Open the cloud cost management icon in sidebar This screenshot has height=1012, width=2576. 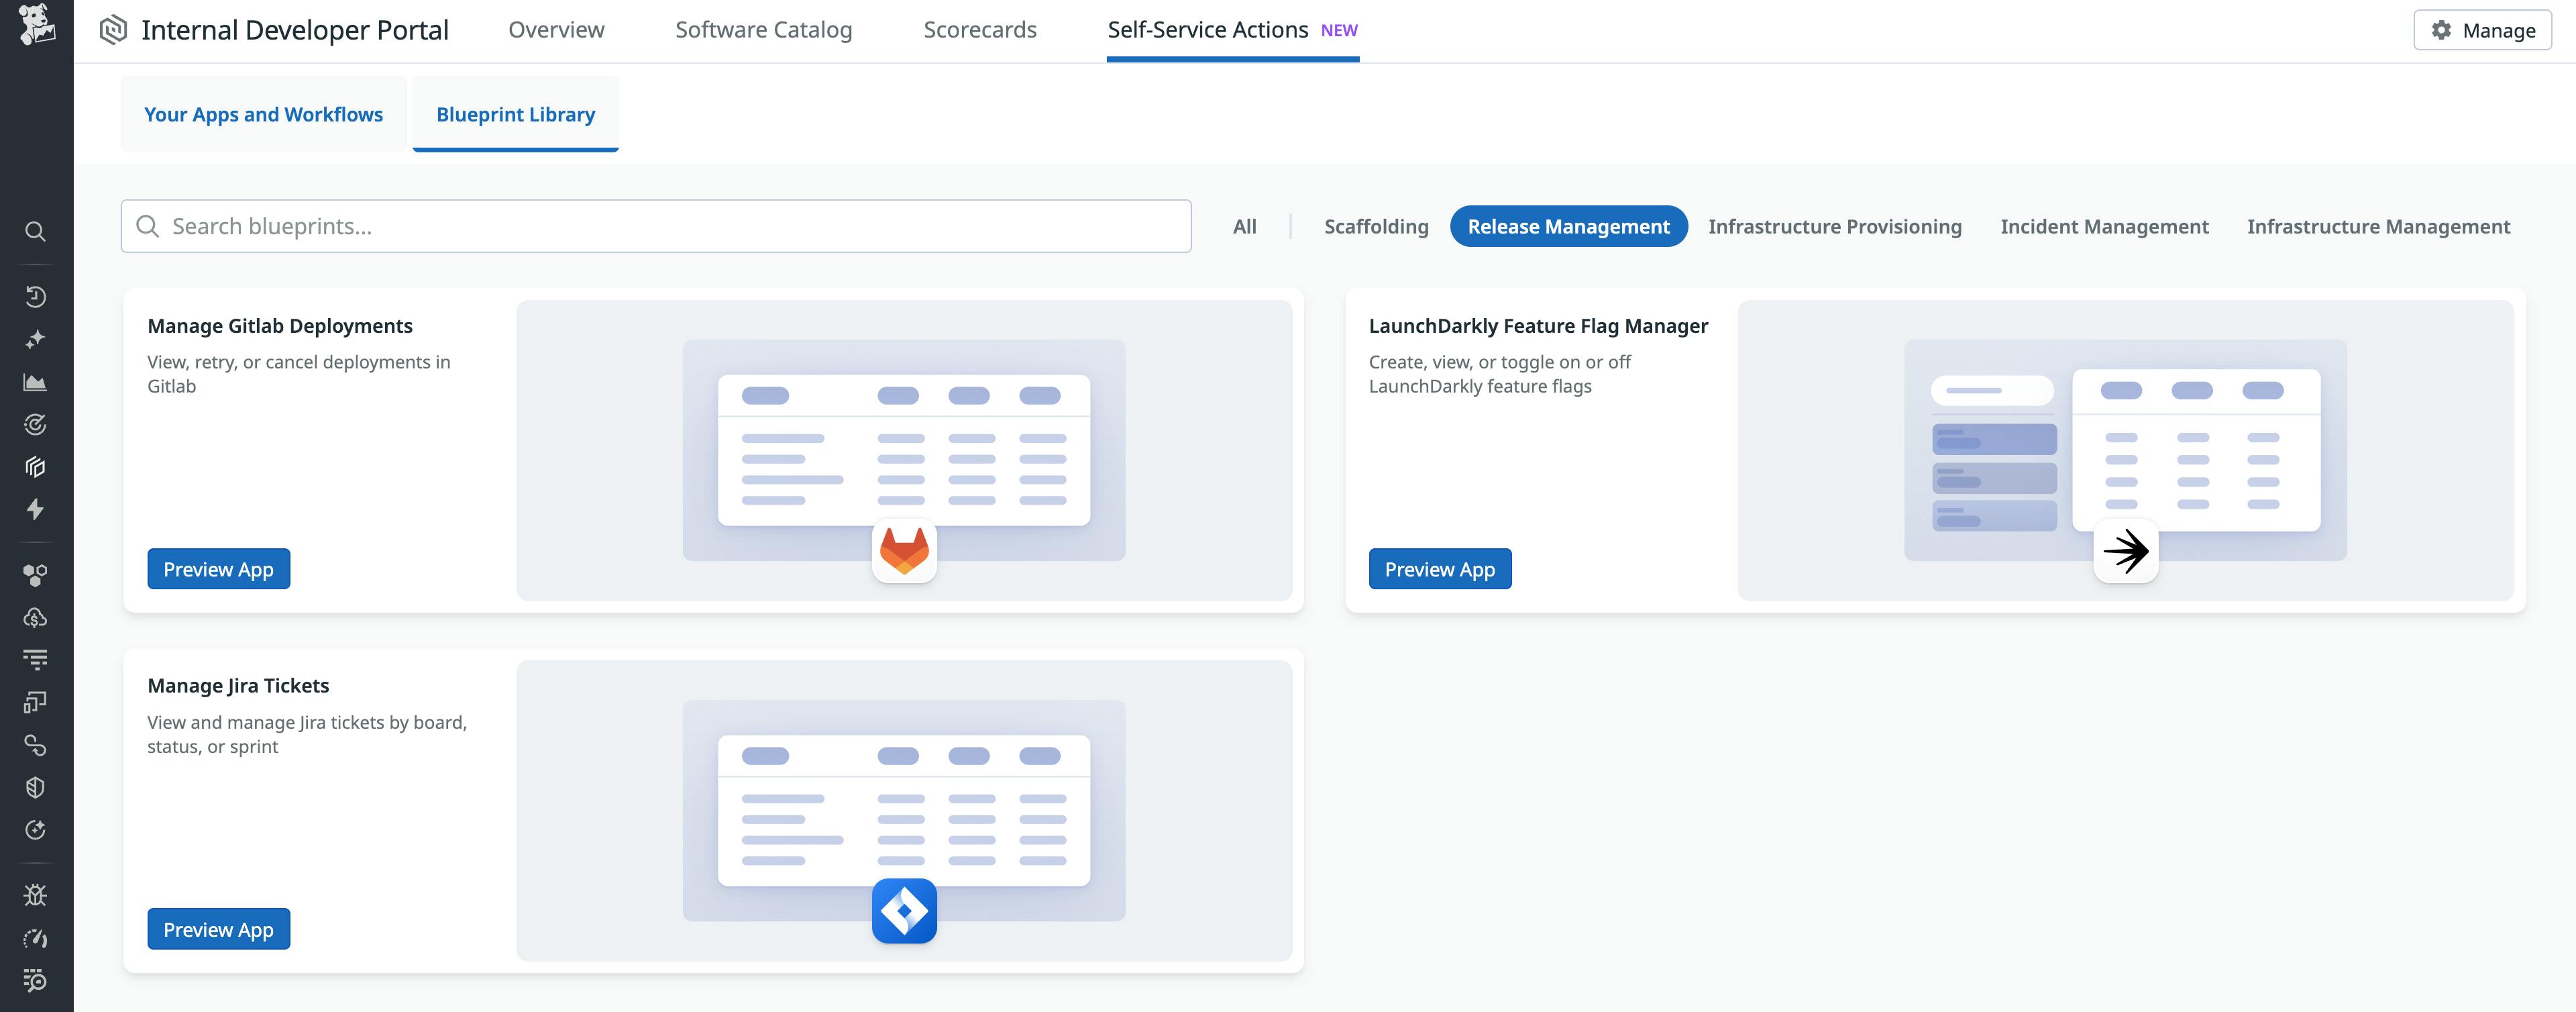(x=36, y=617)
